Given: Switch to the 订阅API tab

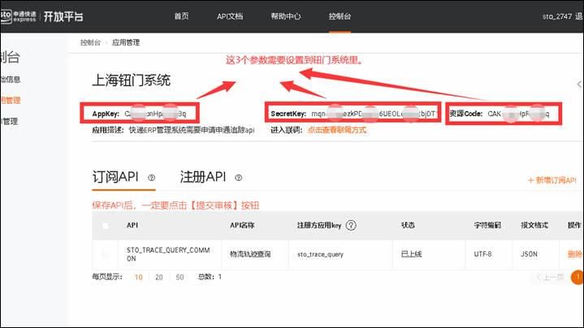Looking at the screenshot, I should (x=115, y=177).
